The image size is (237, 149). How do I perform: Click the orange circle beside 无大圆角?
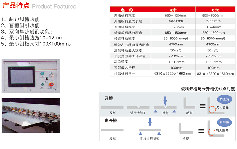212,109
